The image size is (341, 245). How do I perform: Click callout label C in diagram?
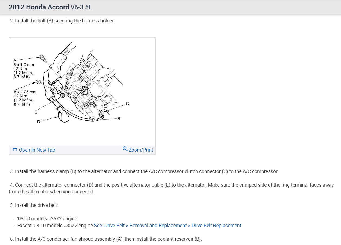click(127, 104)
